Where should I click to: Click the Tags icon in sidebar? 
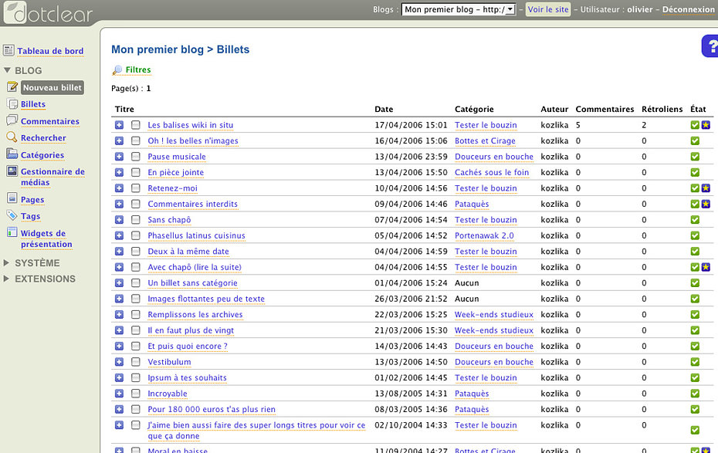click(11, 216)
